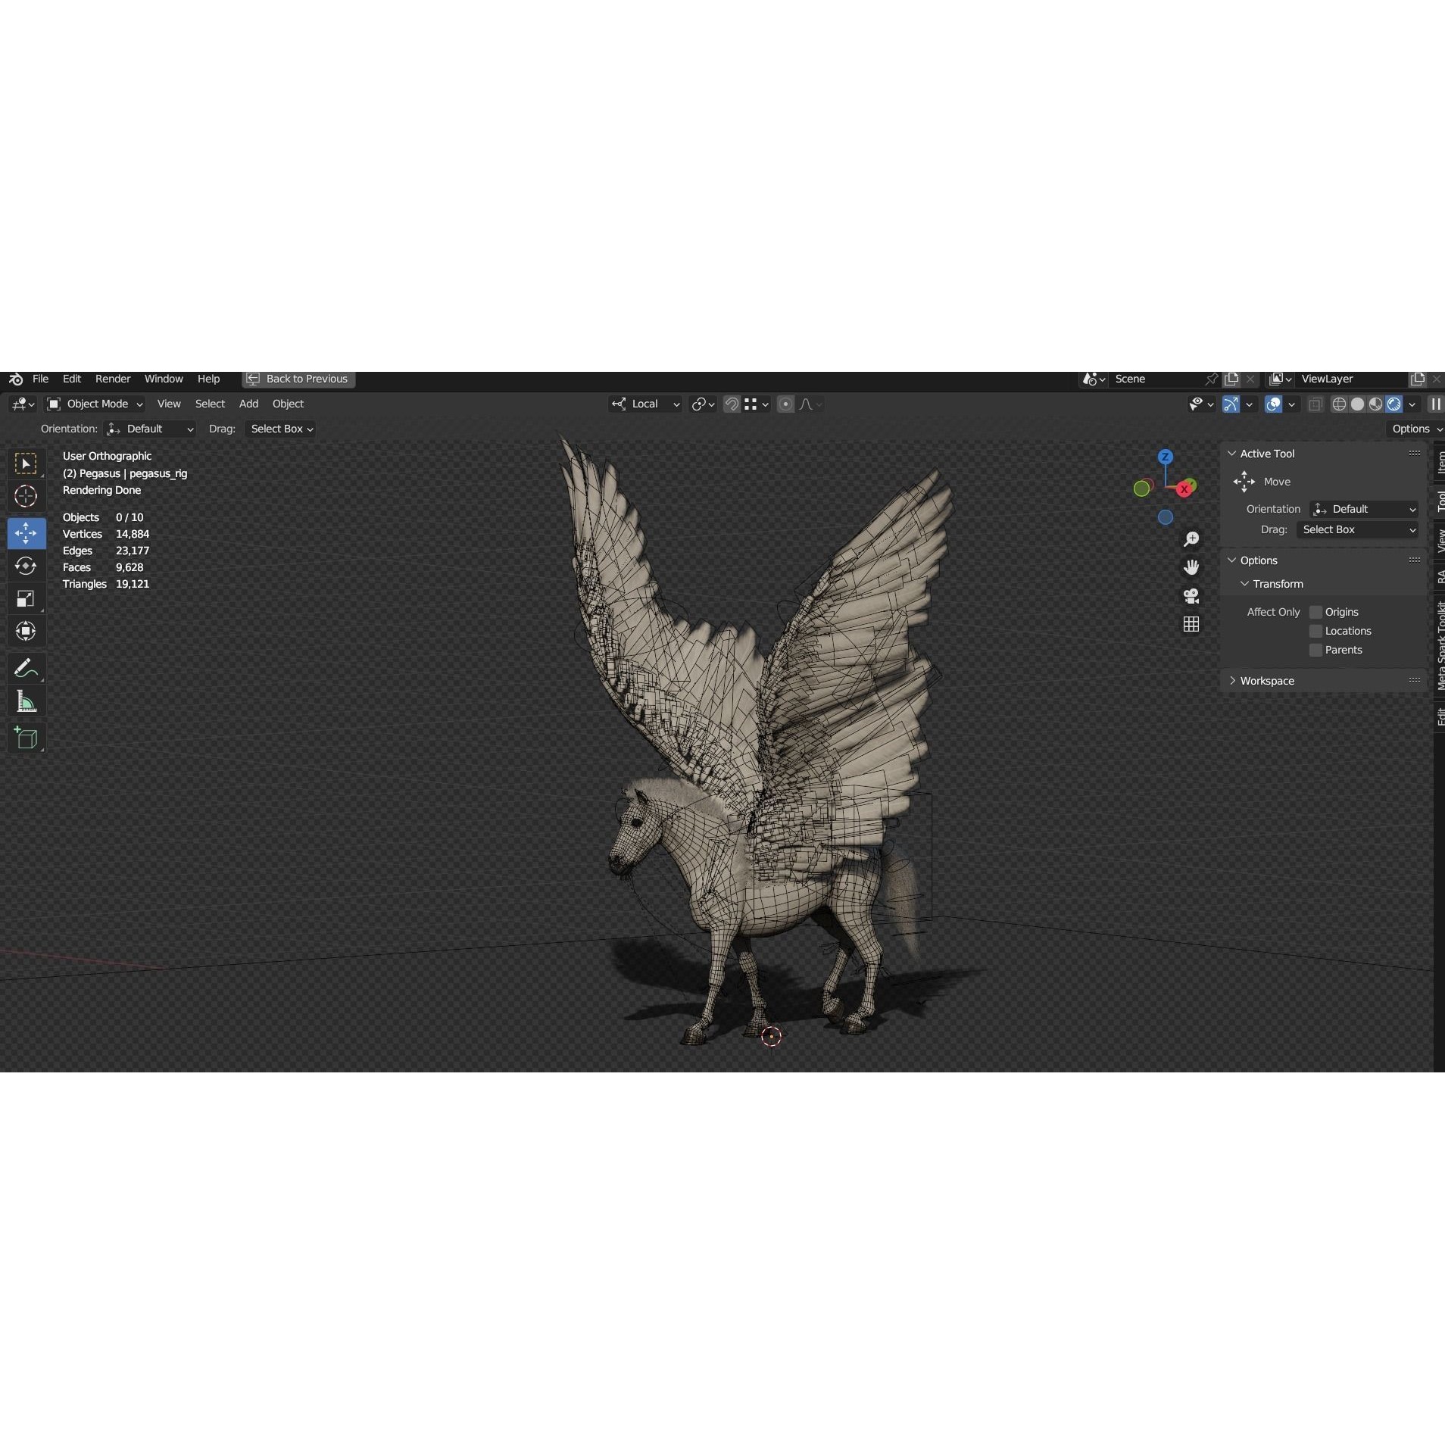Activate Rendered viewport shading
This screenshot has height=1445, width=1445.
click(x=1394, y=404)
